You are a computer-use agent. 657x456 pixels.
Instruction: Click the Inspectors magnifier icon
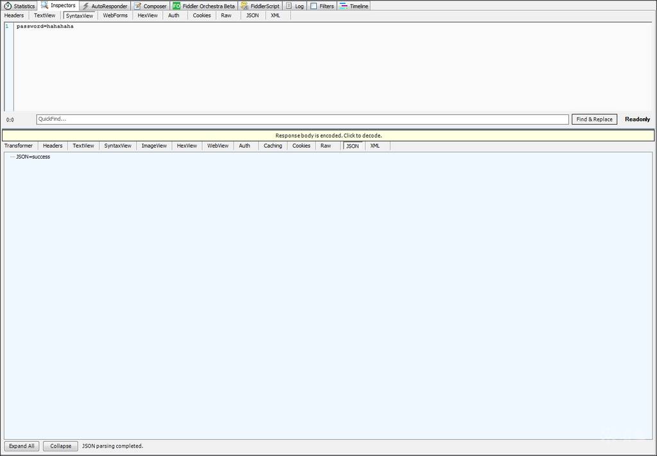pos(44,5)
